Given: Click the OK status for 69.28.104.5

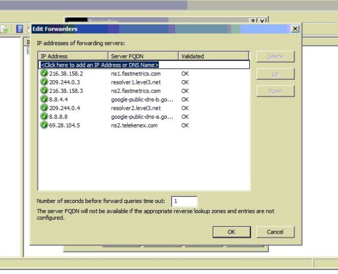Looking at the screenshot, I should pyautogui.click(x=185, y=125).
